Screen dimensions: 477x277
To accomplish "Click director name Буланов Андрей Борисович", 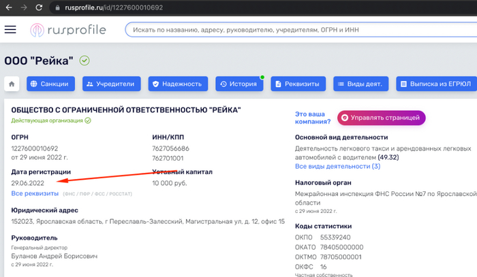I will coord(54,256).
